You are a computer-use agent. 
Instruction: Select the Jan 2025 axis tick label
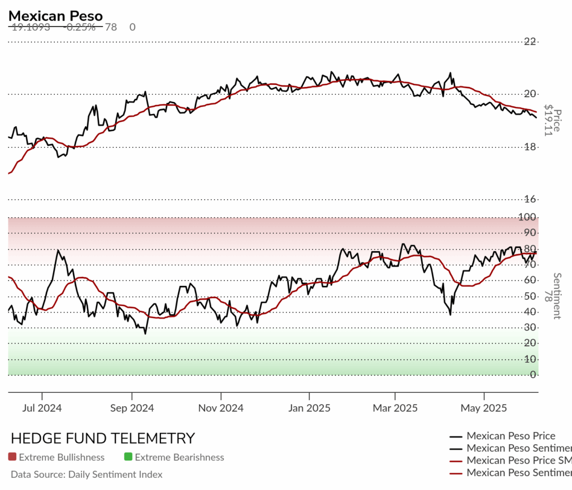pyautogui.click(x=309, y=407)
